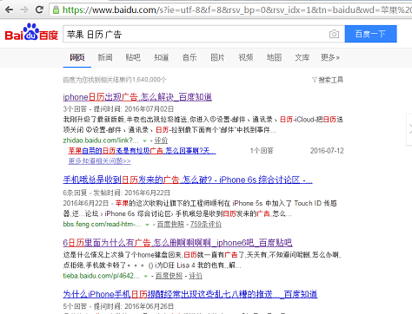Switch to the 图片 tab
Image resolution: width=412 pixels, height=314 pixels.
pos(217,57)
